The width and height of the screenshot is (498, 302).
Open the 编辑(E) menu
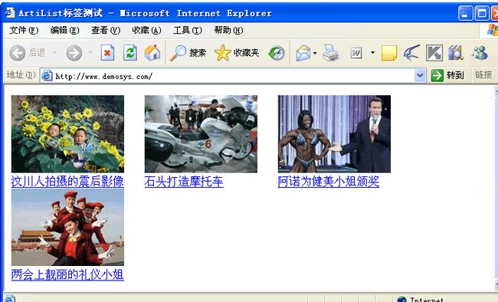coord(64,30)
